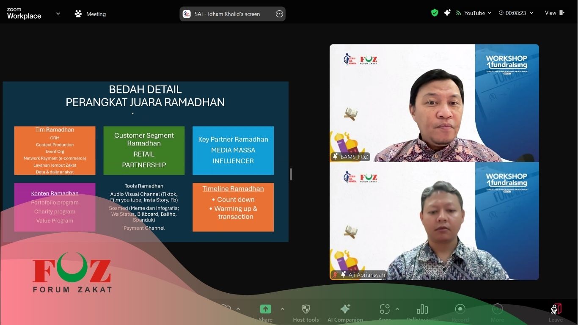Click the Warming up & transaction bullet
Screen dimensions: 578x325
tap(233, 212)
